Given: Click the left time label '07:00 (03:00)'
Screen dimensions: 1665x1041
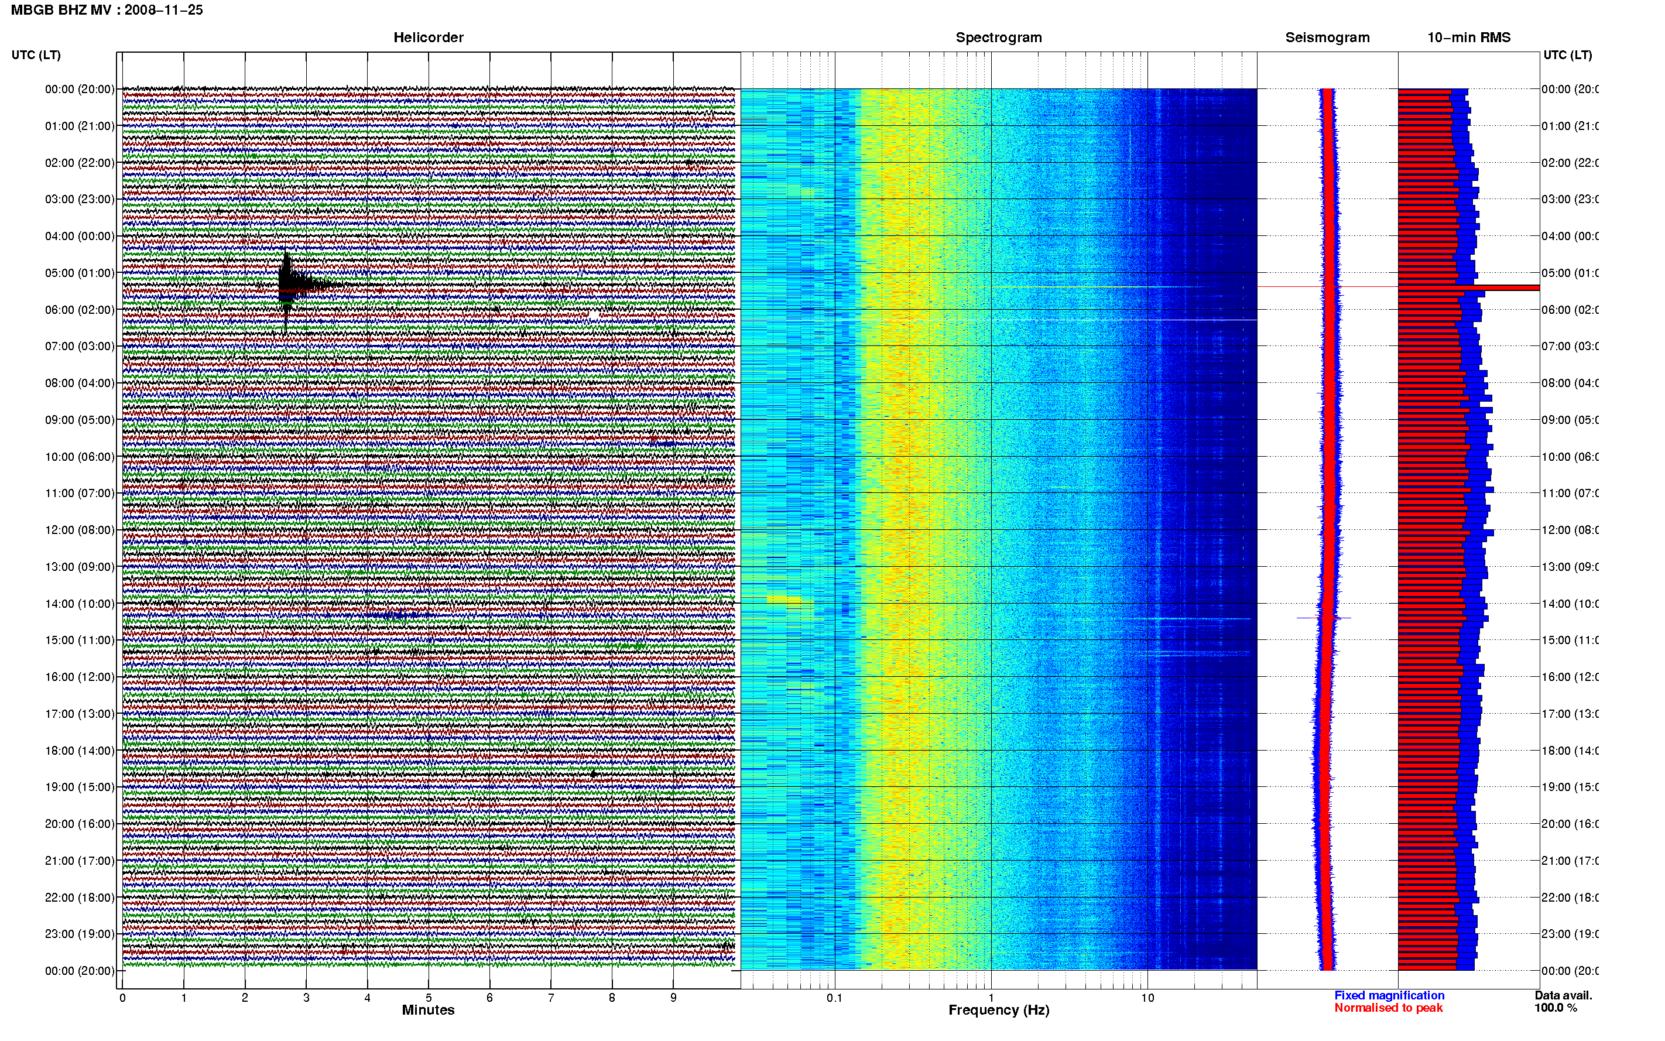Looking at the screenshot, I should 80,345.
